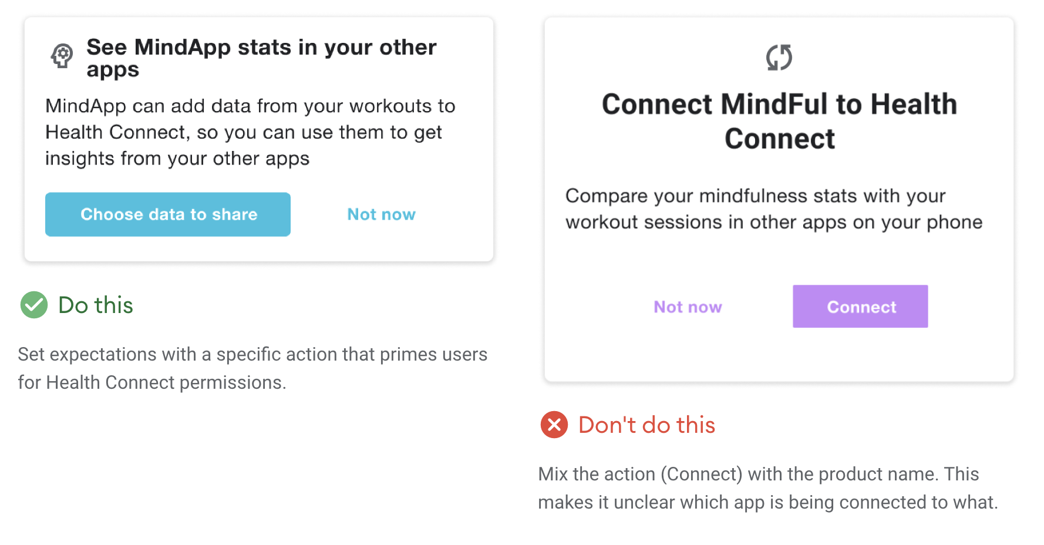Screen dimensions: 1044x545
Task: Select the MindApp workout data description text
Action: (250, 132)
